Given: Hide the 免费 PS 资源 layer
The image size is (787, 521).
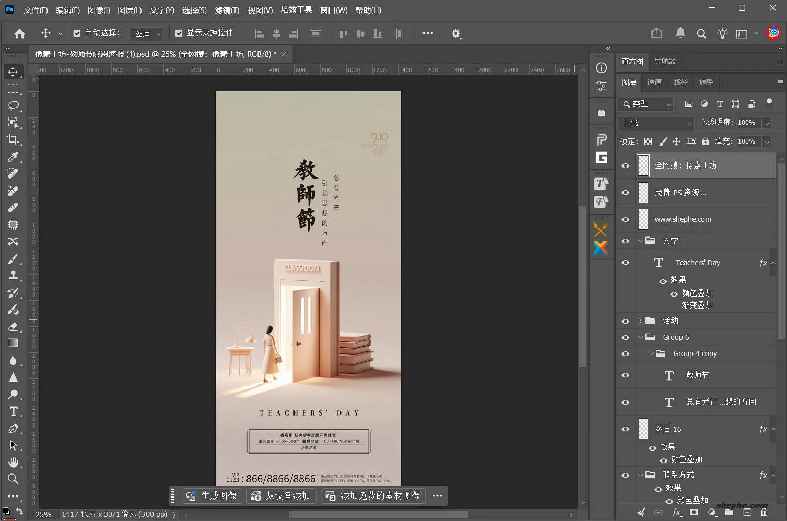Looking at the screenshot, I should click(626, 193).
